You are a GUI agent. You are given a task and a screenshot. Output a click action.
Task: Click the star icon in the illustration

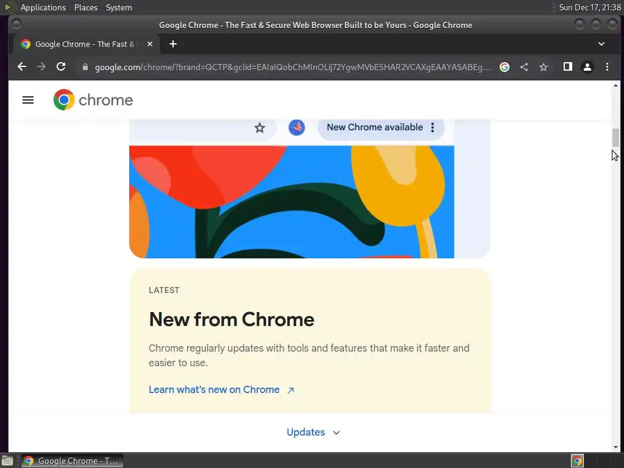(260, 128)
